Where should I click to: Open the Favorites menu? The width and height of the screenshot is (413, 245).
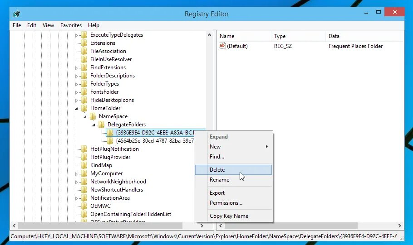click(x=71, y=25)
